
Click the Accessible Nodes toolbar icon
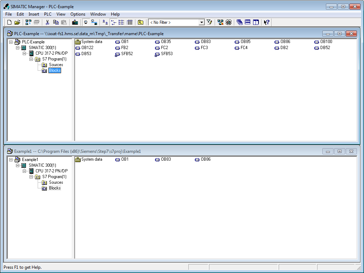coord(28,22)
